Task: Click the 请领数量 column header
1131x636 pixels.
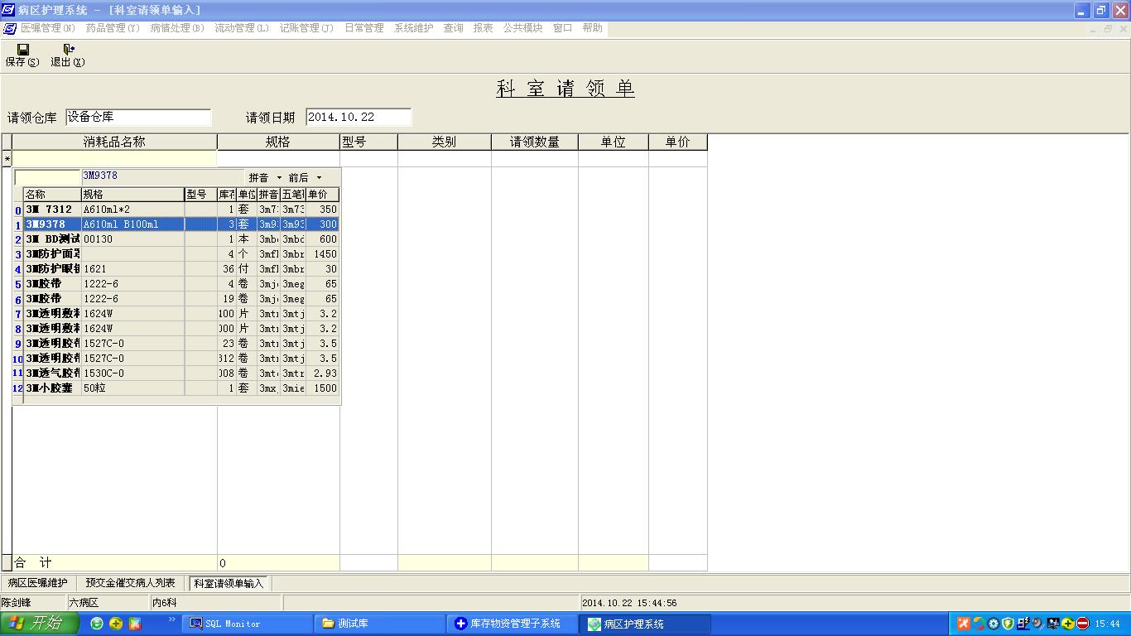Action: click(535, 142)
